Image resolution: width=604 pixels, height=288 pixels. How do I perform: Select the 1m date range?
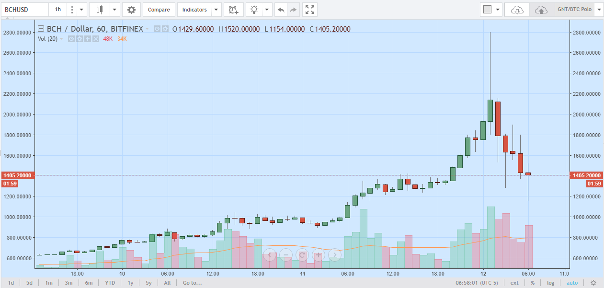tap(49, 283)
